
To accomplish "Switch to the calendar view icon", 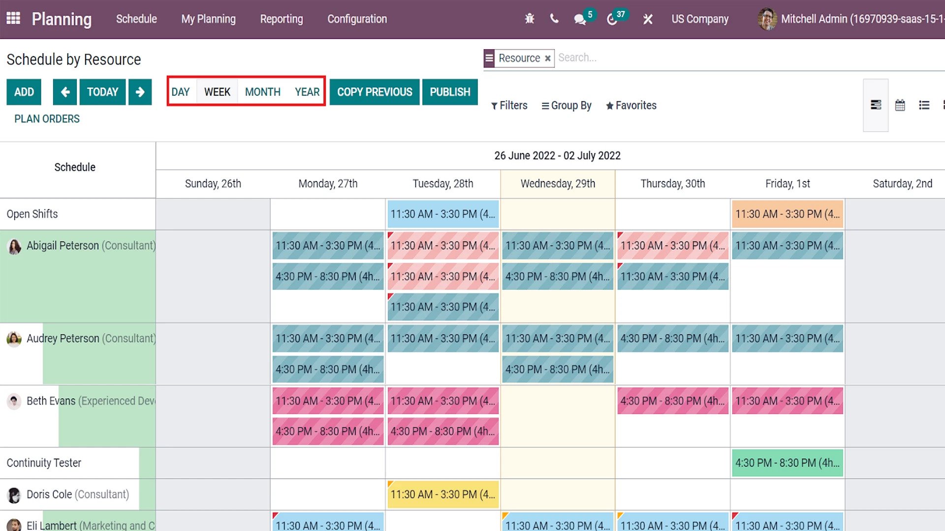I will [900, 105].
